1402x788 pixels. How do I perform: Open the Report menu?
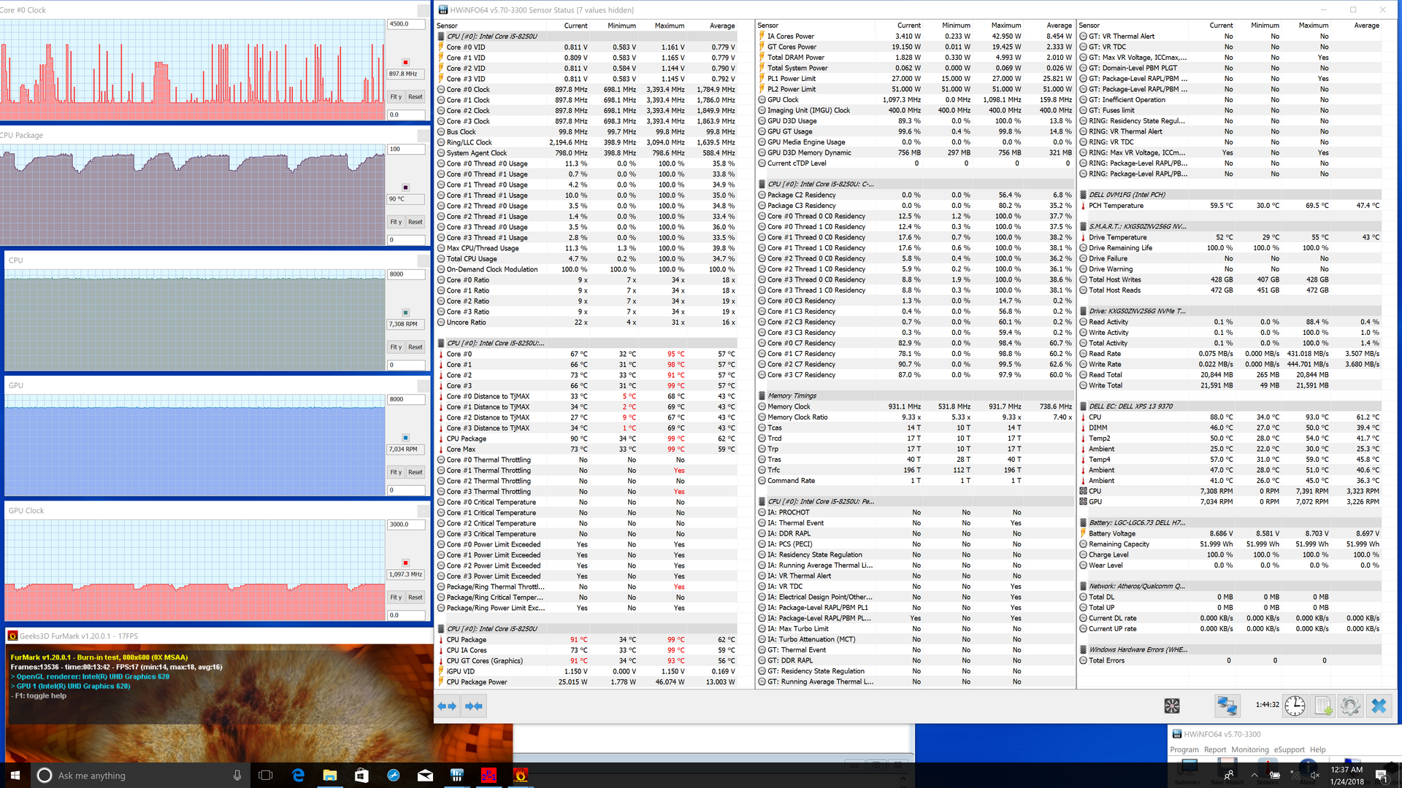tap(1215, 749)
